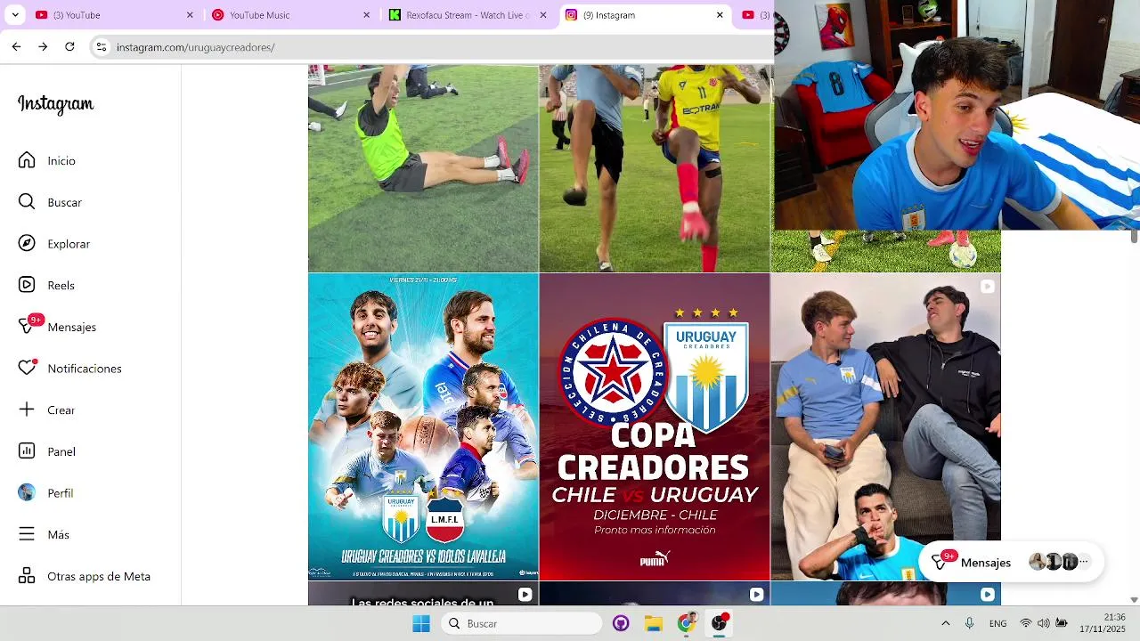Open Wi-Fi network icon in tray
The width and height of the screenshot is (1140, 641).
coord(1026,623)
